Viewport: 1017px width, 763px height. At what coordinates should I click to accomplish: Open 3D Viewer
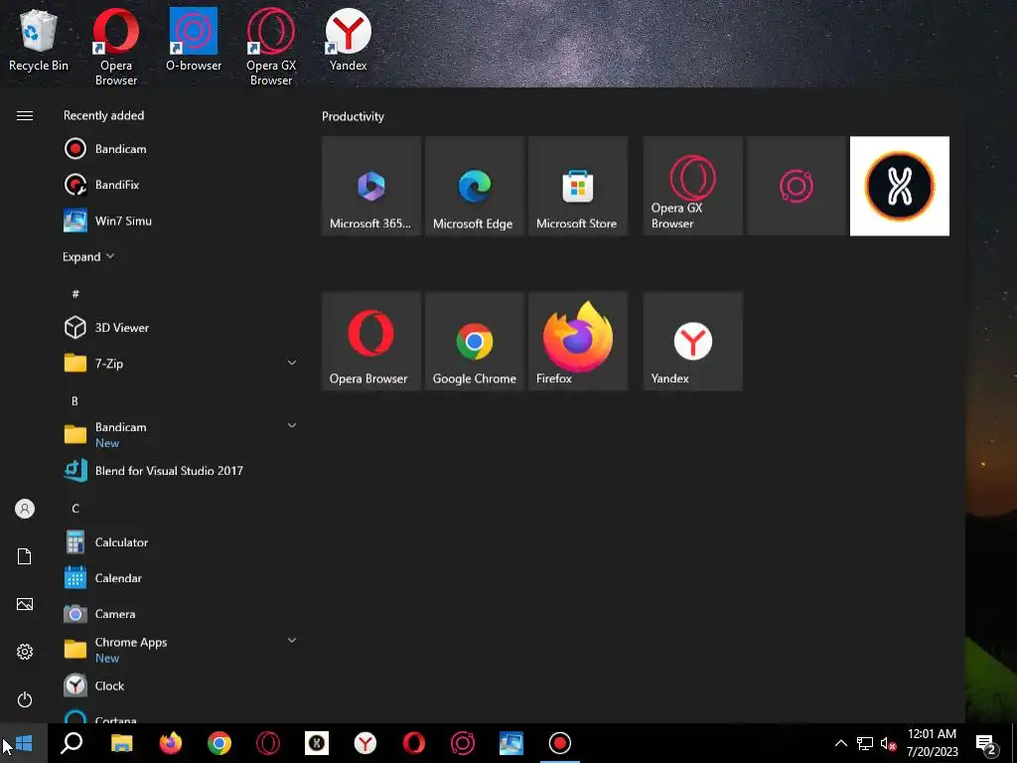[179, 328]
